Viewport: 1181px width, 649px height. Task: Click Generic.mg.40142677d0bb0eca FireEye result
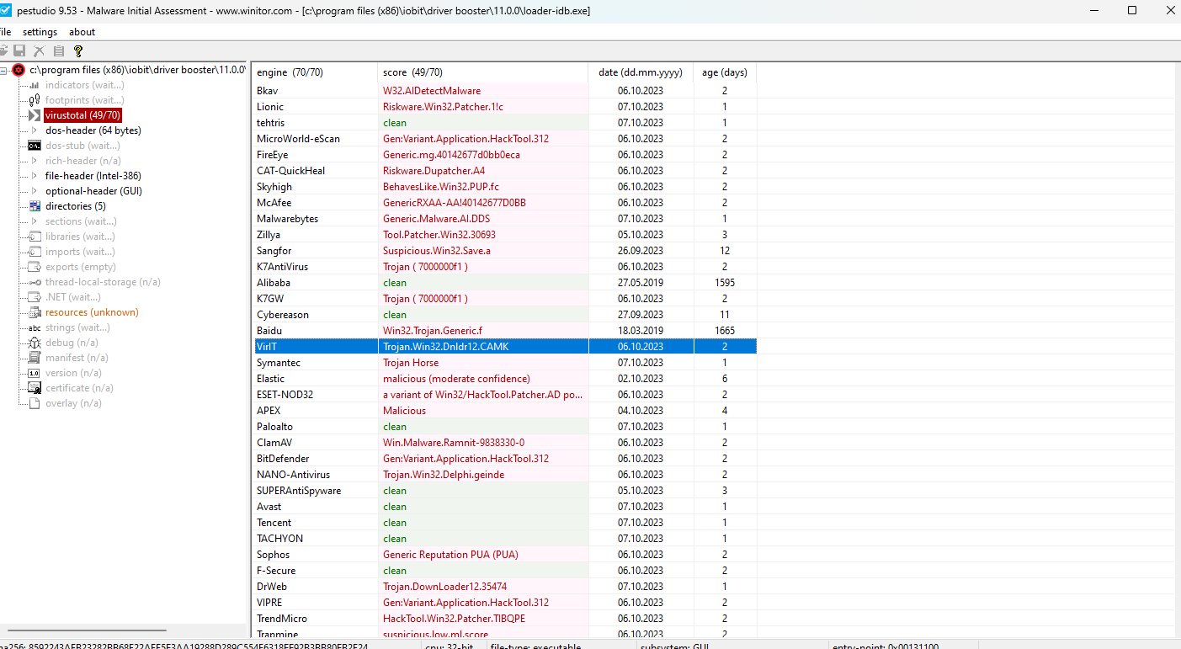pyautogui.click(x=451, y=155)
